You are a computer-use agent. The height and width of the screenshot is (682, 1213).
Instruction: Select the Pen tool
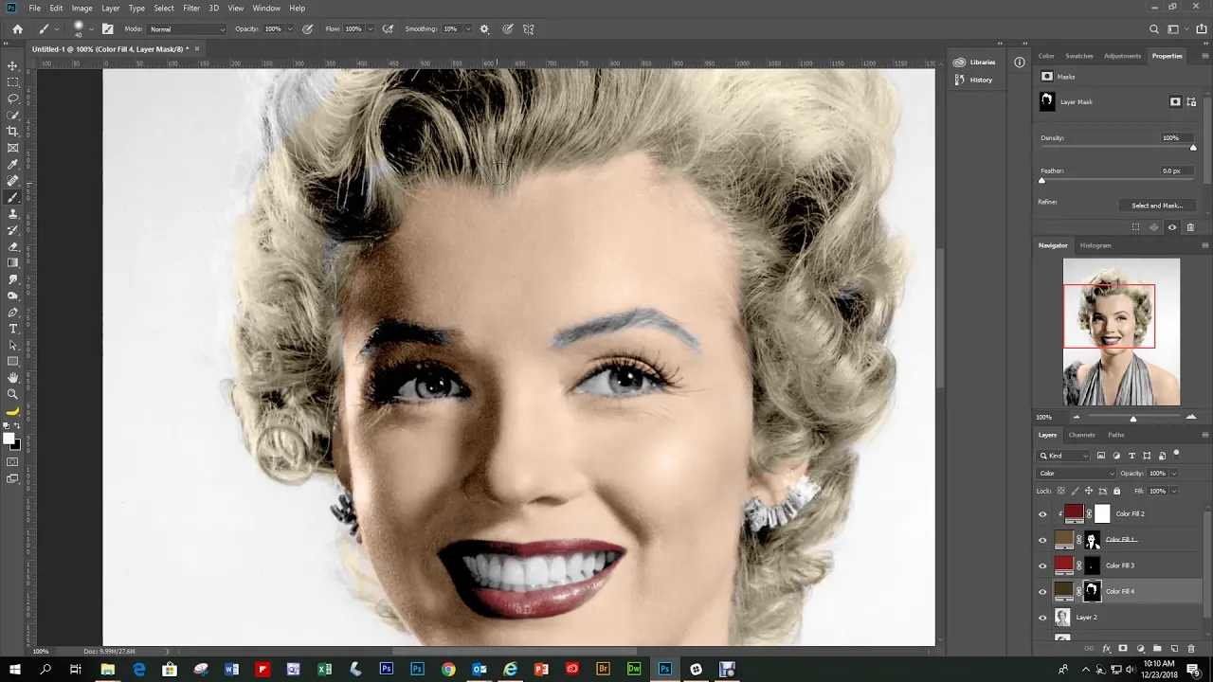point(12,313)
